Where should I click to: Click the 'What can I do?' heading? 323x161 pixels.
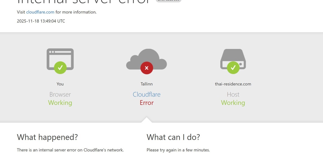[x=173, y=137]
